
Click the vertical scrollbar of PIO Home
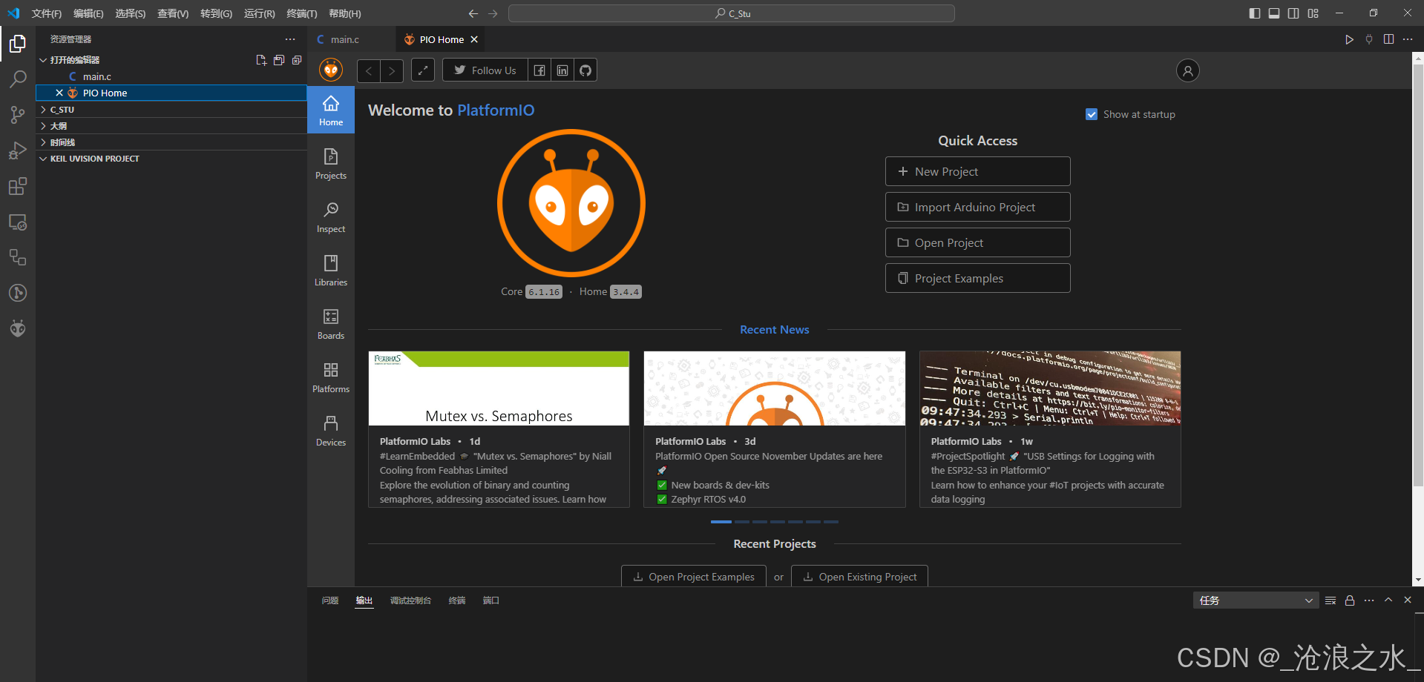(1418, 274)
